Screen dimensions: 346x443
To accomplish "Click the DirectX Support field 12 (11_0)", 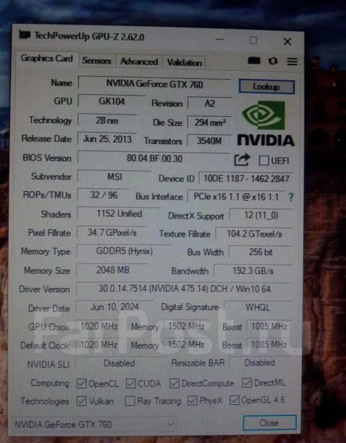I will (262, 215).
